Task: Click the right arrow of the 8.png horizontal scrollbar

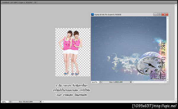Action: pos(165,82)
